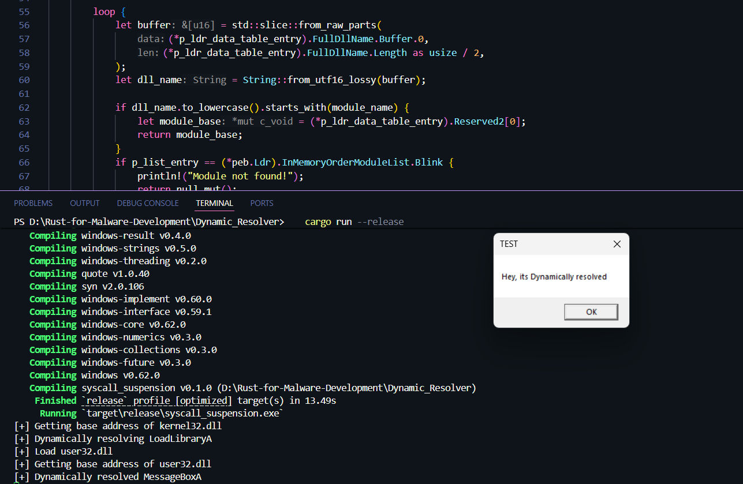The image size is (743, 484).
Task: Click line number 65 in the gutter
Action: coord(24,148)
